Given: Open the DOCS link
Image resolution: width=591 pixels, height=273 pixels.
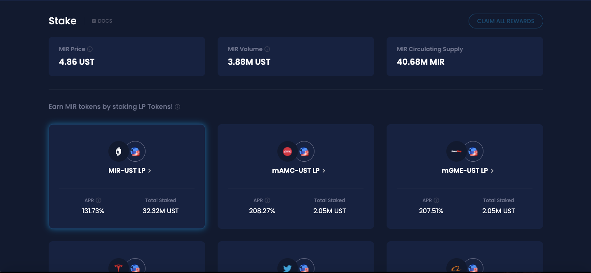Looking at the screenshot, I should 102,21.
